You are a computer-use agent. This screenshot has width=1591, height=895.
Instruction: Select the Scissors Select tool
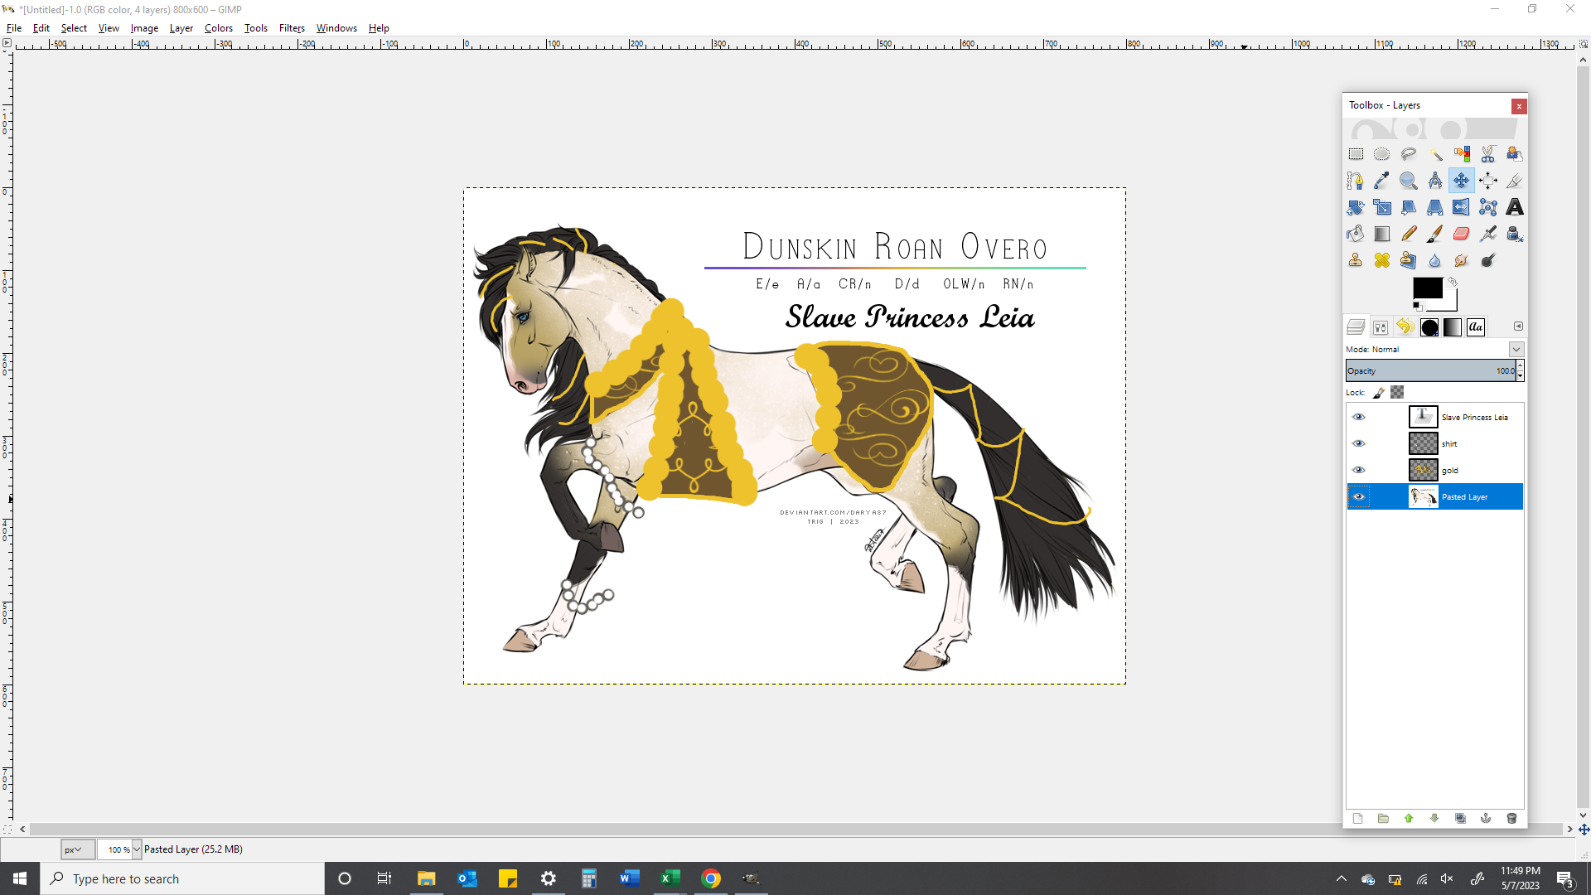(1488, 154)
